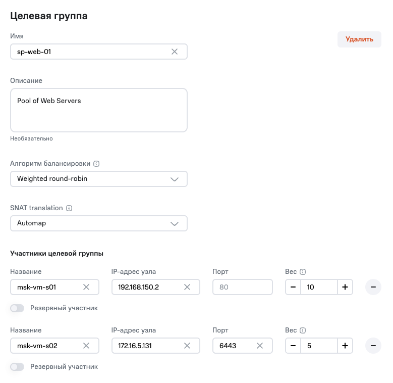Enable Резервный участник for msk-vm-s01
Screen dimensions: 393x383
coord(17,308)
